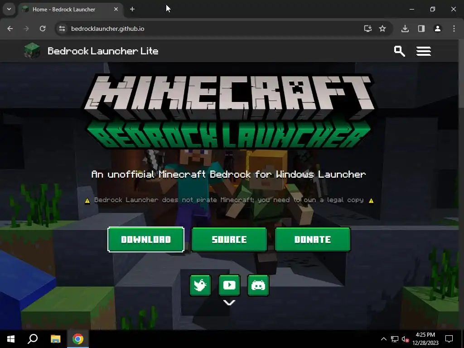Image resolution: width=464 pixels, height=348 pixels.
Task: Show hidden system tray icons
Action: click(383, 339)
